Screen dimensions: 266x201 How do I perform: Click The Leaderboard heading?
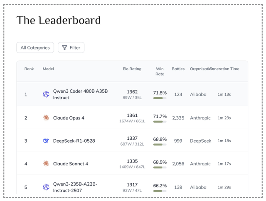click(x=59, y=20)
